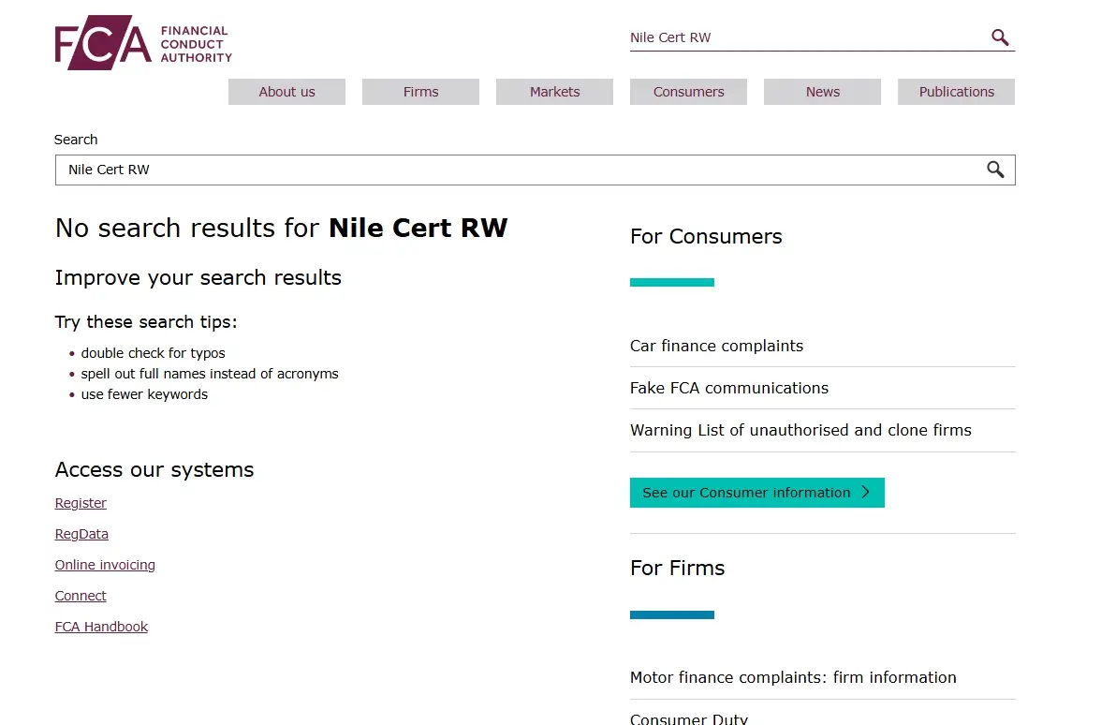This screenshot has height=725, width=1101.
Task: Click the top search magnifier icon
Action: [999, 37]
